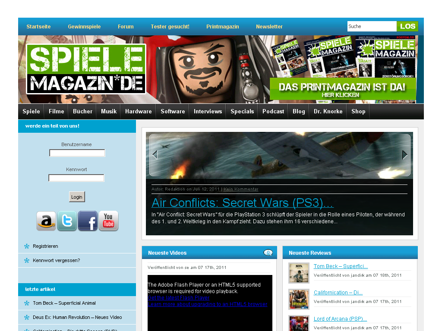Click the star bullet beside Tom Beck article
This screenshot has height=331, width=442.
pos(27,303)
